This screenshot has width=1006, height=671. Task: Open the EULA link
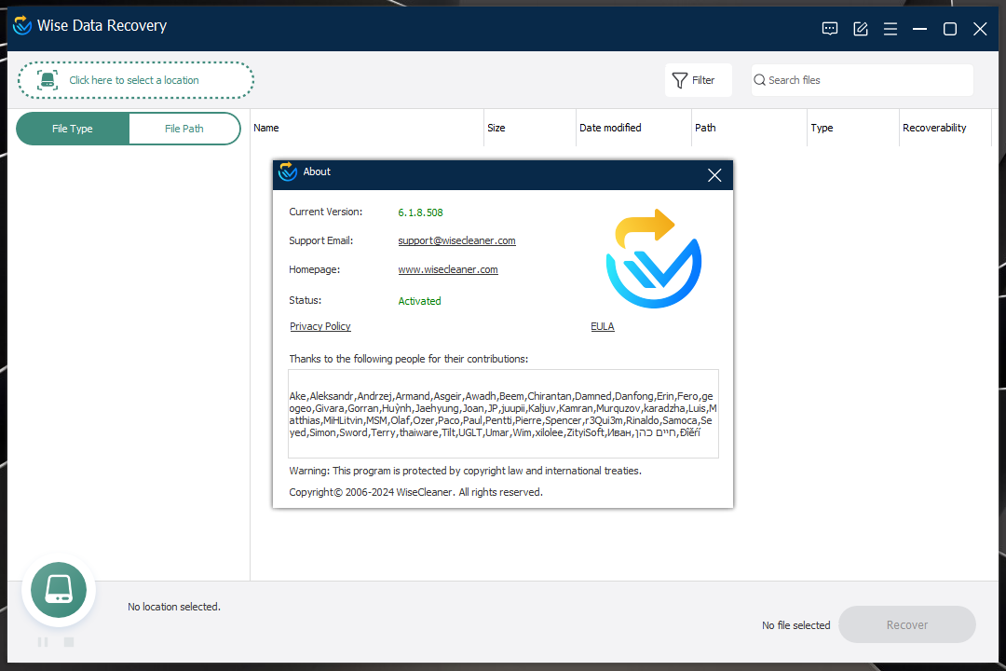click(603, 326)
